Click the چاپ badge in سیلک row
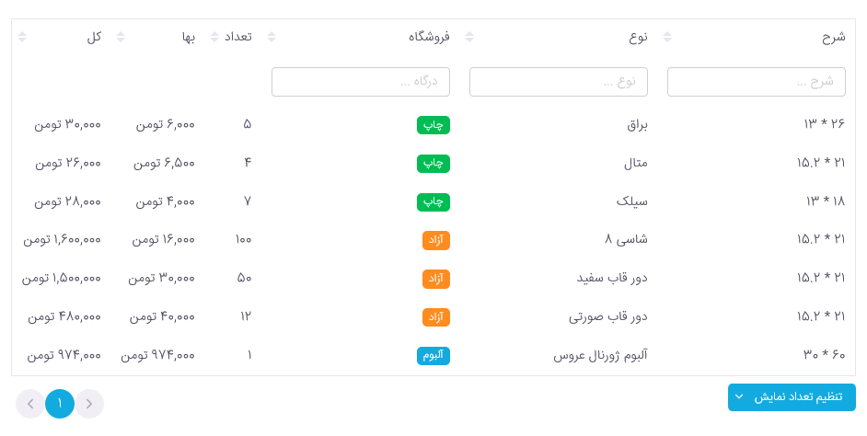Screen dimensions: 867x436 click(433, 202)
